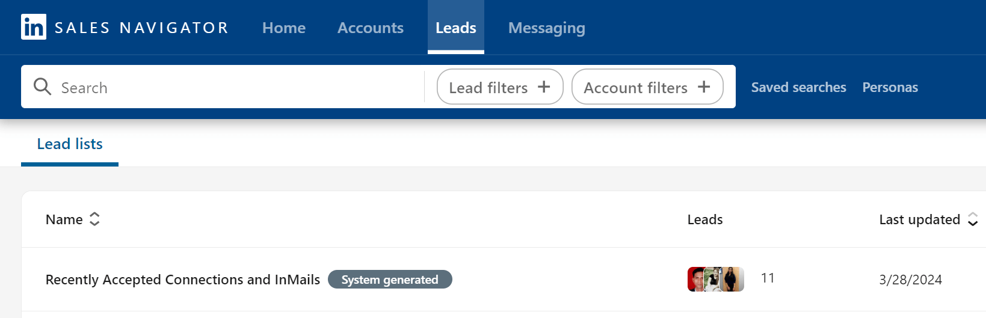Open the Home tab
Viewport: 986px width, 318px height.
coord(284,28)
